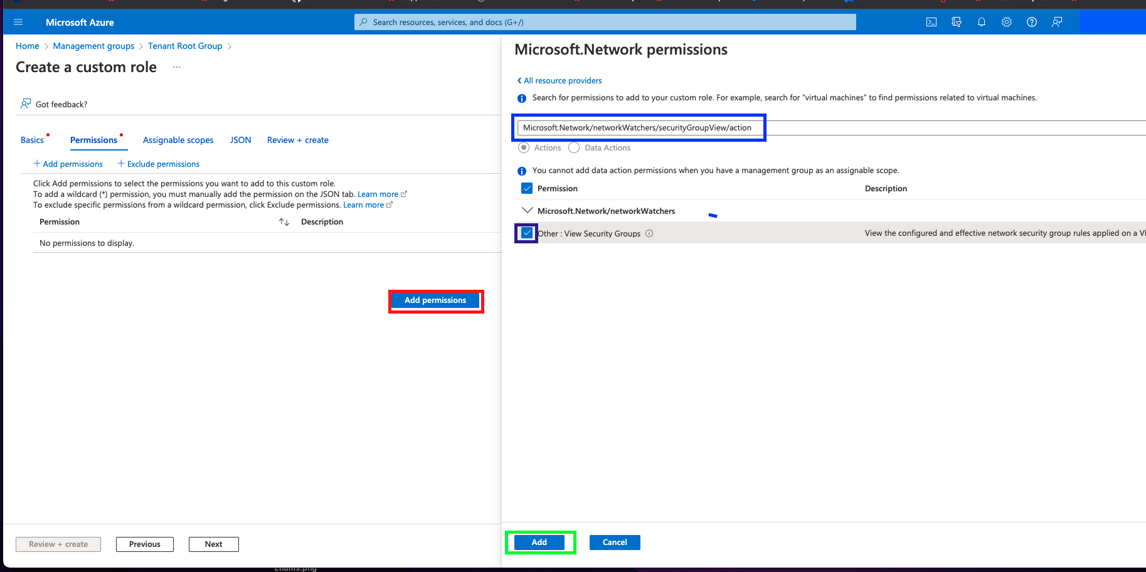The image size is (1146, 572).
Task: Click the Review + create footer button
Action: (x=58, y=544)
